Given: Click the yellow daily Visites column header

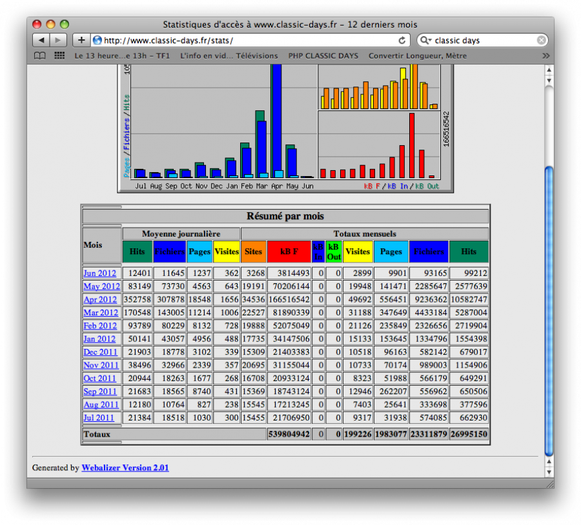Looking at the screenshot, I should pos(227,252).
